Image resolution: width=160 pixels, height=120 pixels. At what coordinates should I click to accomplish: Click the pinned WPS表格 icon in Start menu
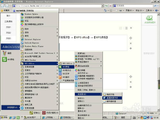tap(4, 59)
